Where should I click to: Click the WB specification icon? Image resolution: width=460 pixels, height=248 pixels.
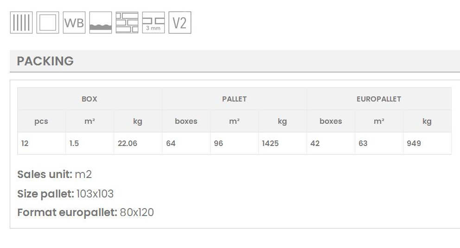click(74, 23)
